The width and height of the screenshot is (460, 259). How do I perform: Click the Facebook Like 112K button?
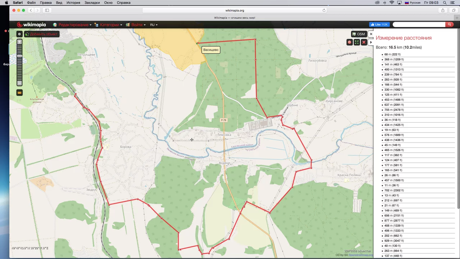click(379, 24)
